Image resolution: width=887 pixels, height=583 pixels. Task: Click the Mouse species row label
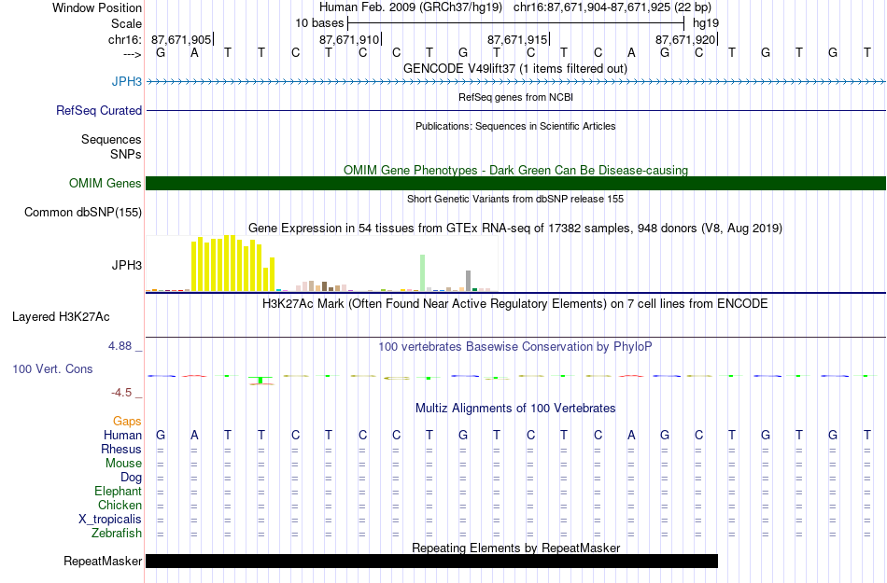pos(123,464)
